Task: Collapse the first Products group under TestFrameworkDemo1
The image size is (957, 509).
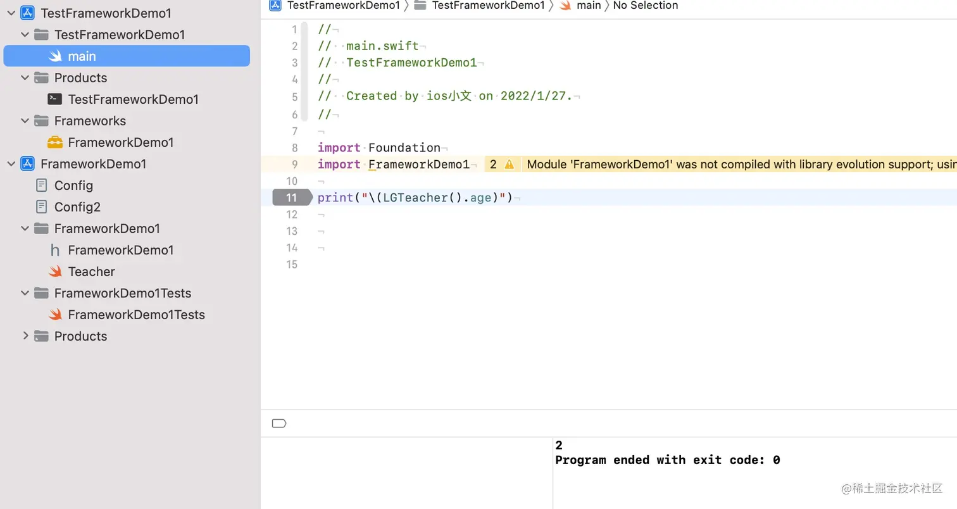Action: (x=25, y=78)
